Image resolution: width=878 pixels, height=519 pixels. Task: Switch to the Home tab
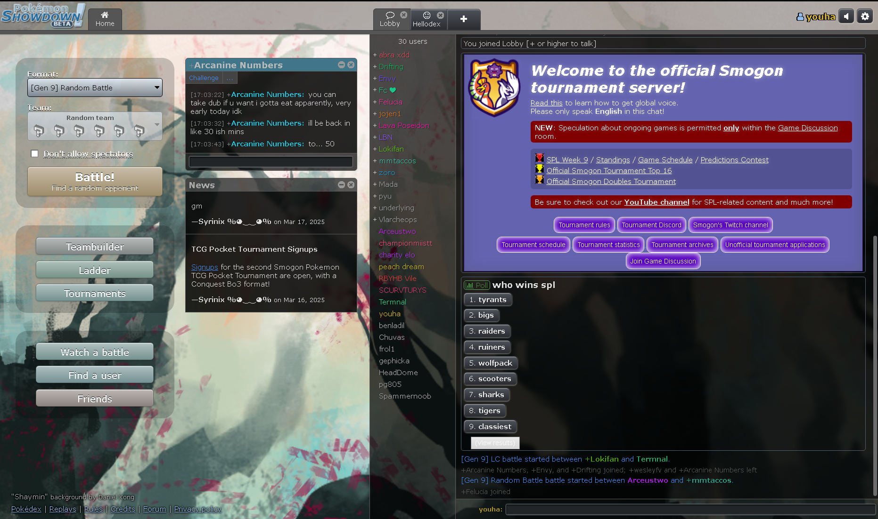[105, 19]
